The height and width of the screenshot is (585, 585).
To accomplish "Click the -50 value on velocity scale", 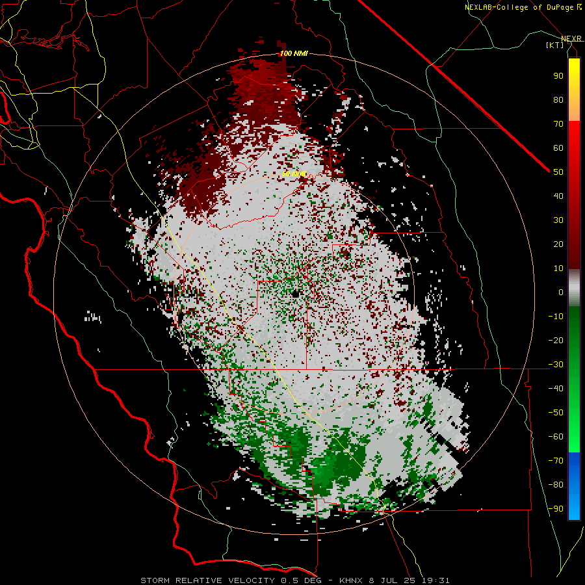I will 556,413.
